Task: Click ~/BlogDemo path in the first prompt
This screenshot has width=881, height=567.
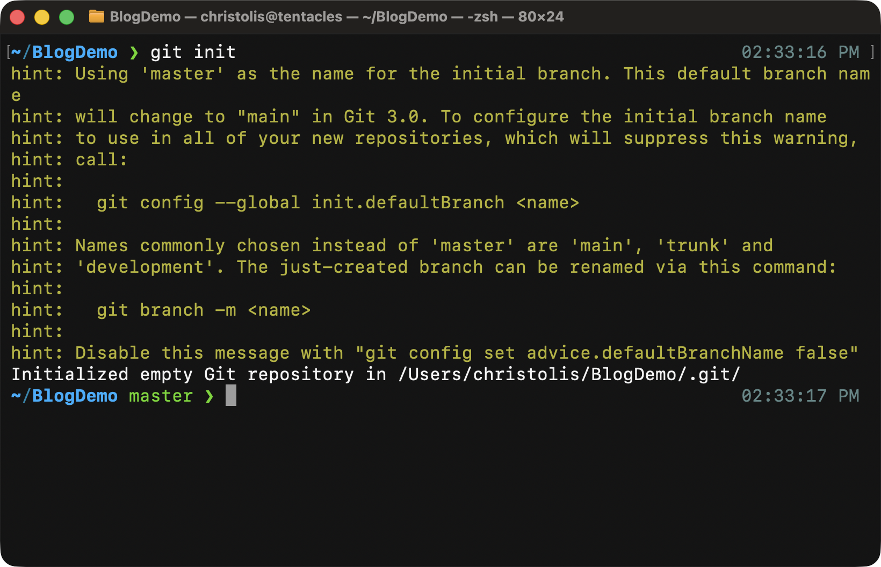Action: pos(64,52)
